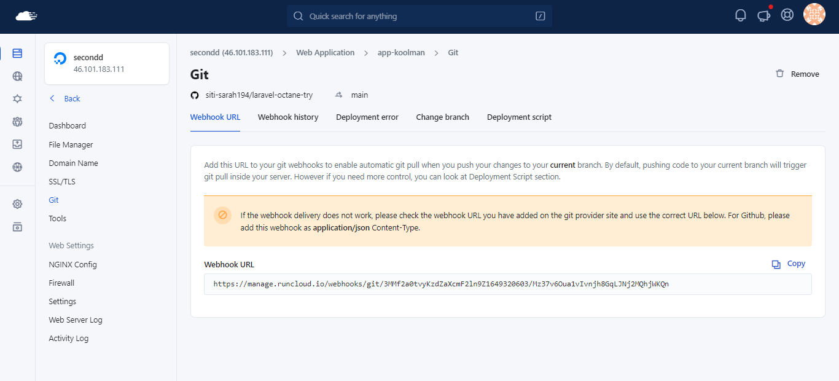Image resolution: width=839 pixels, height=381 pixels.
Task: Click the Web Application breadcrumb
Action: (326, 53)
